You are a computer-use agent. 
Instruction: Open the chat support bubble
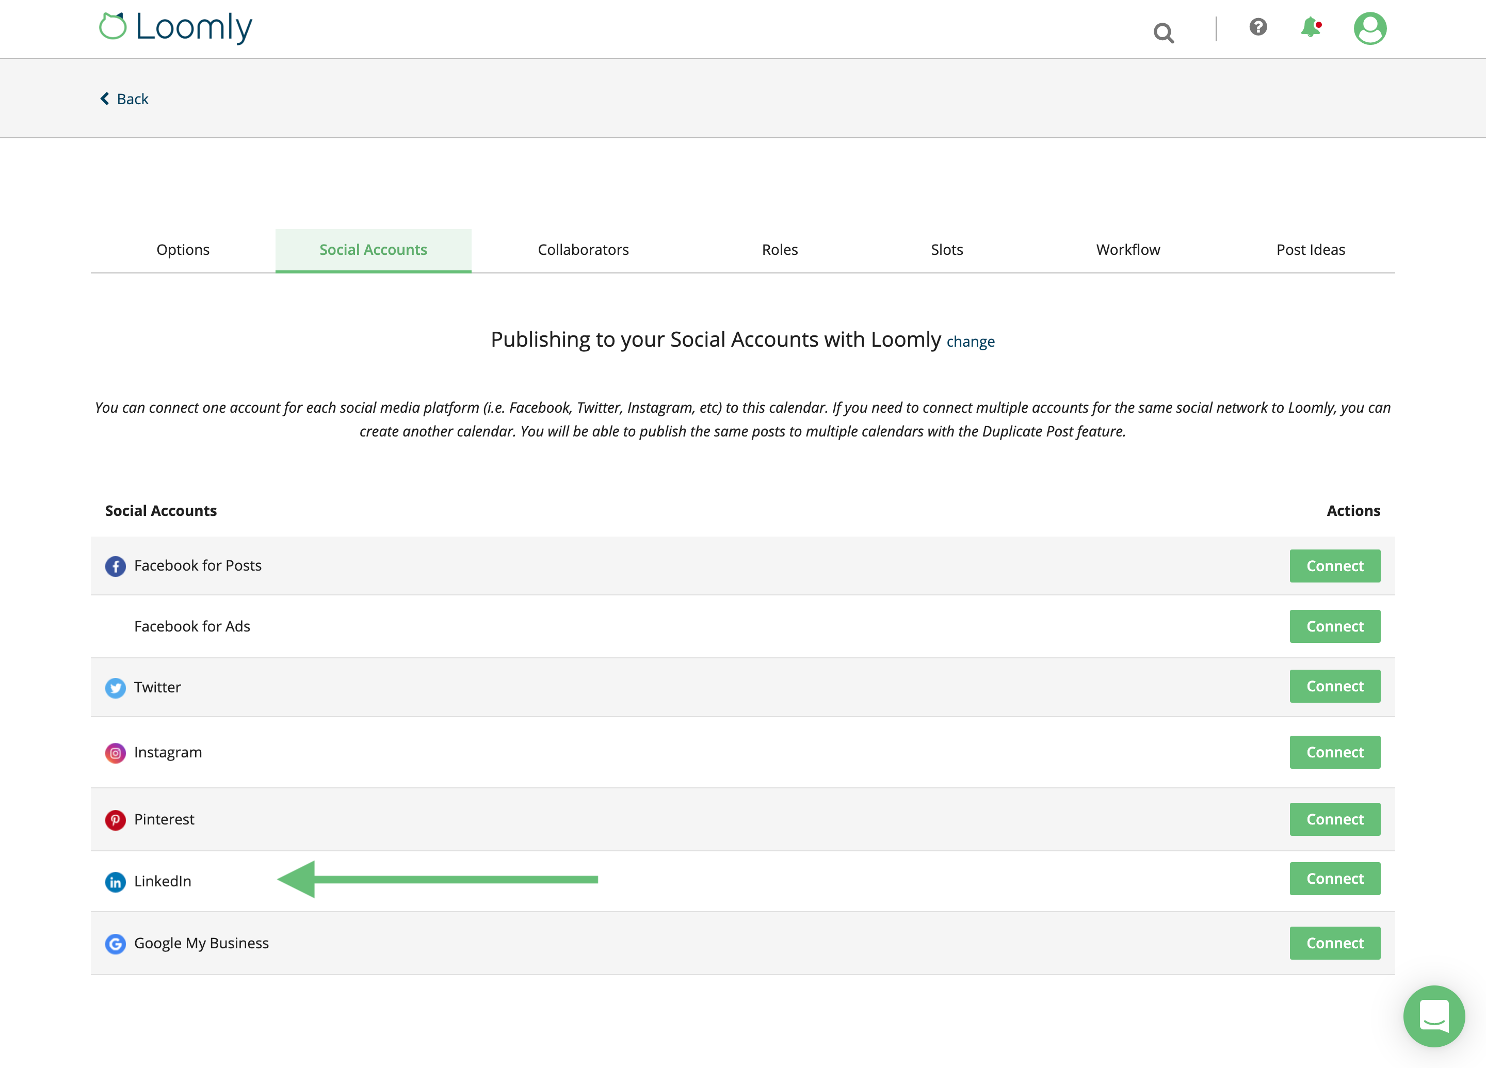[x=1434, y=1016]
